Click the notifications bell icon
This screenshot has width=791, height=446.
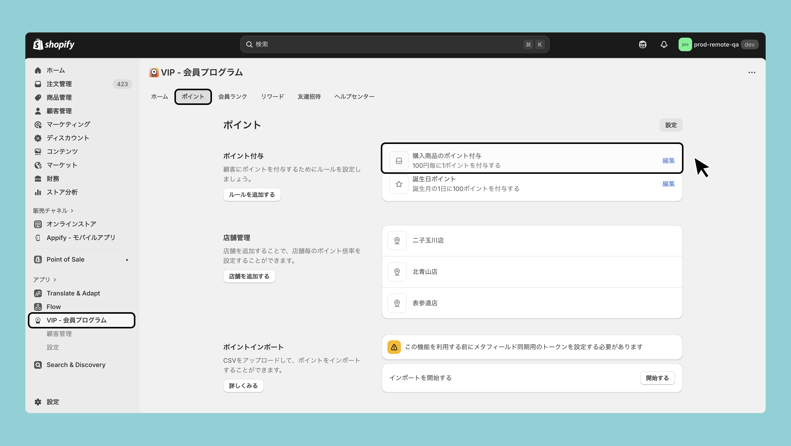pos(664,45)
